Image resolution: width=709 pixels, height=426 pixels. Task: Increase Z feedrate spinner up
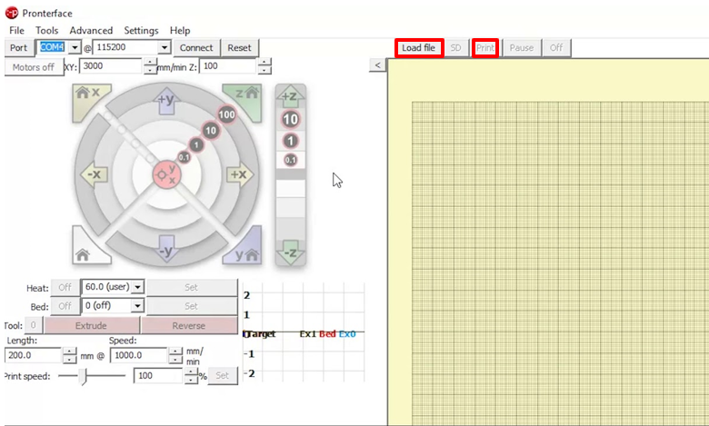coord(265,62)
